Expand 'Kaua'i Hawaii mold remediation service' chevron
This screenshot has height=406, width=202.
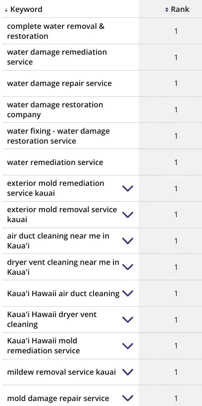tap(128, 346)
